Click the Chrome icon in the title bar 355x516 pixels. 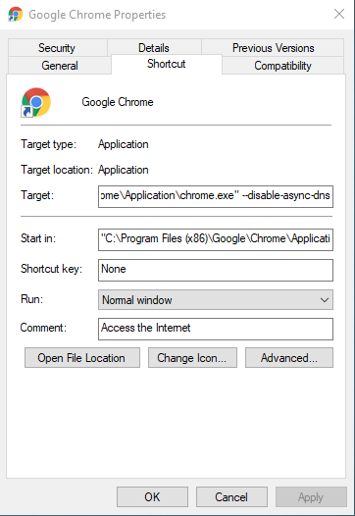point(16,15)
